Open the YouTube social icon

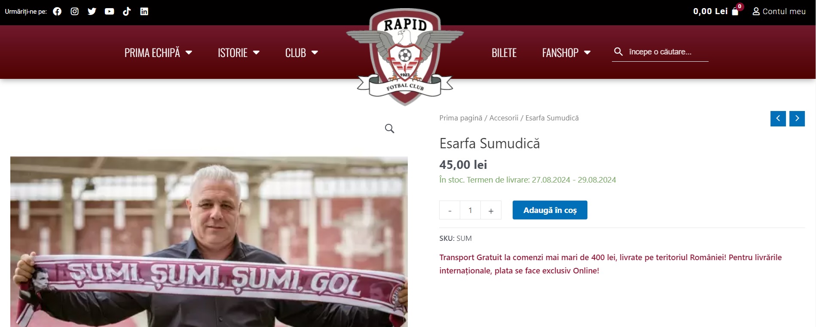(x=110, y=12)
